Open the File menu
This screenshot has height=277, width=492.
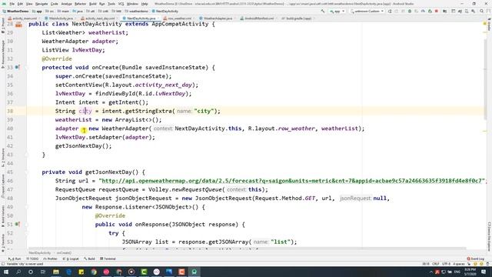click(12, 4)
